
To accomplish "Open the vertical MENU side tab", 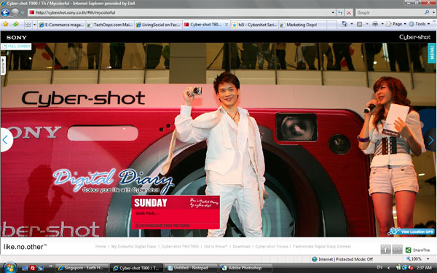I will [x=432, y=52].
